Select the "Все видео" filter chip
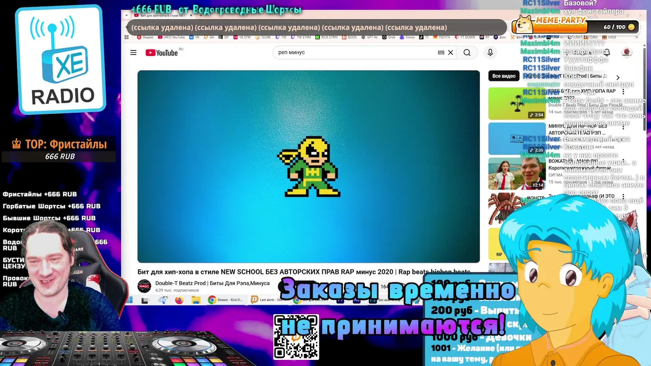651x366 pixels. pyautogui.click(x=504, y=76)
